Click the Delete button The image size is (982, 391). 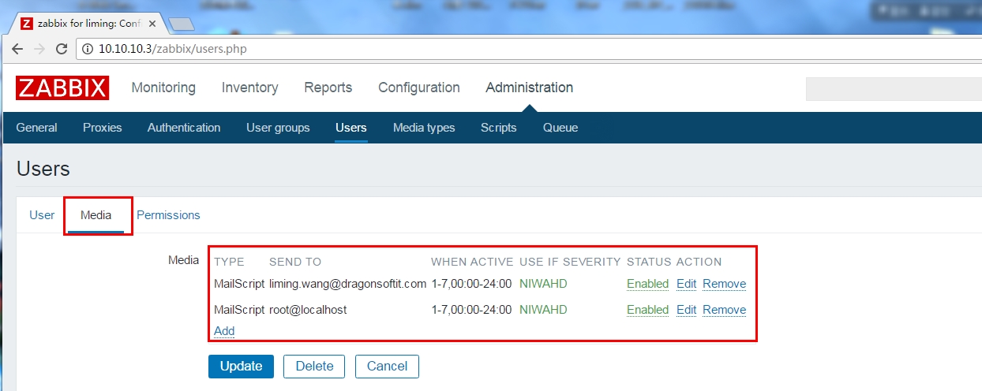tap(314, 367)
